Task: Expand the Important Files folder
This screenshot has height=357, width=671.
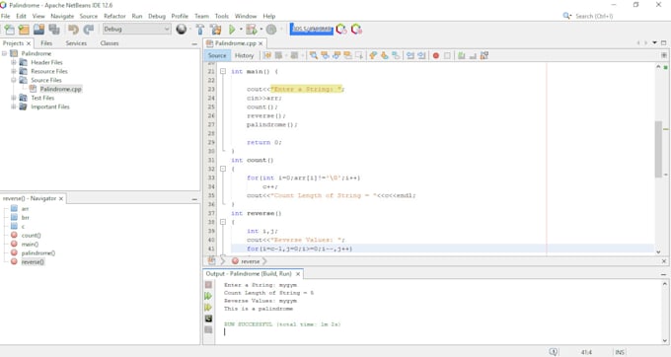Action: pos(14,107)
